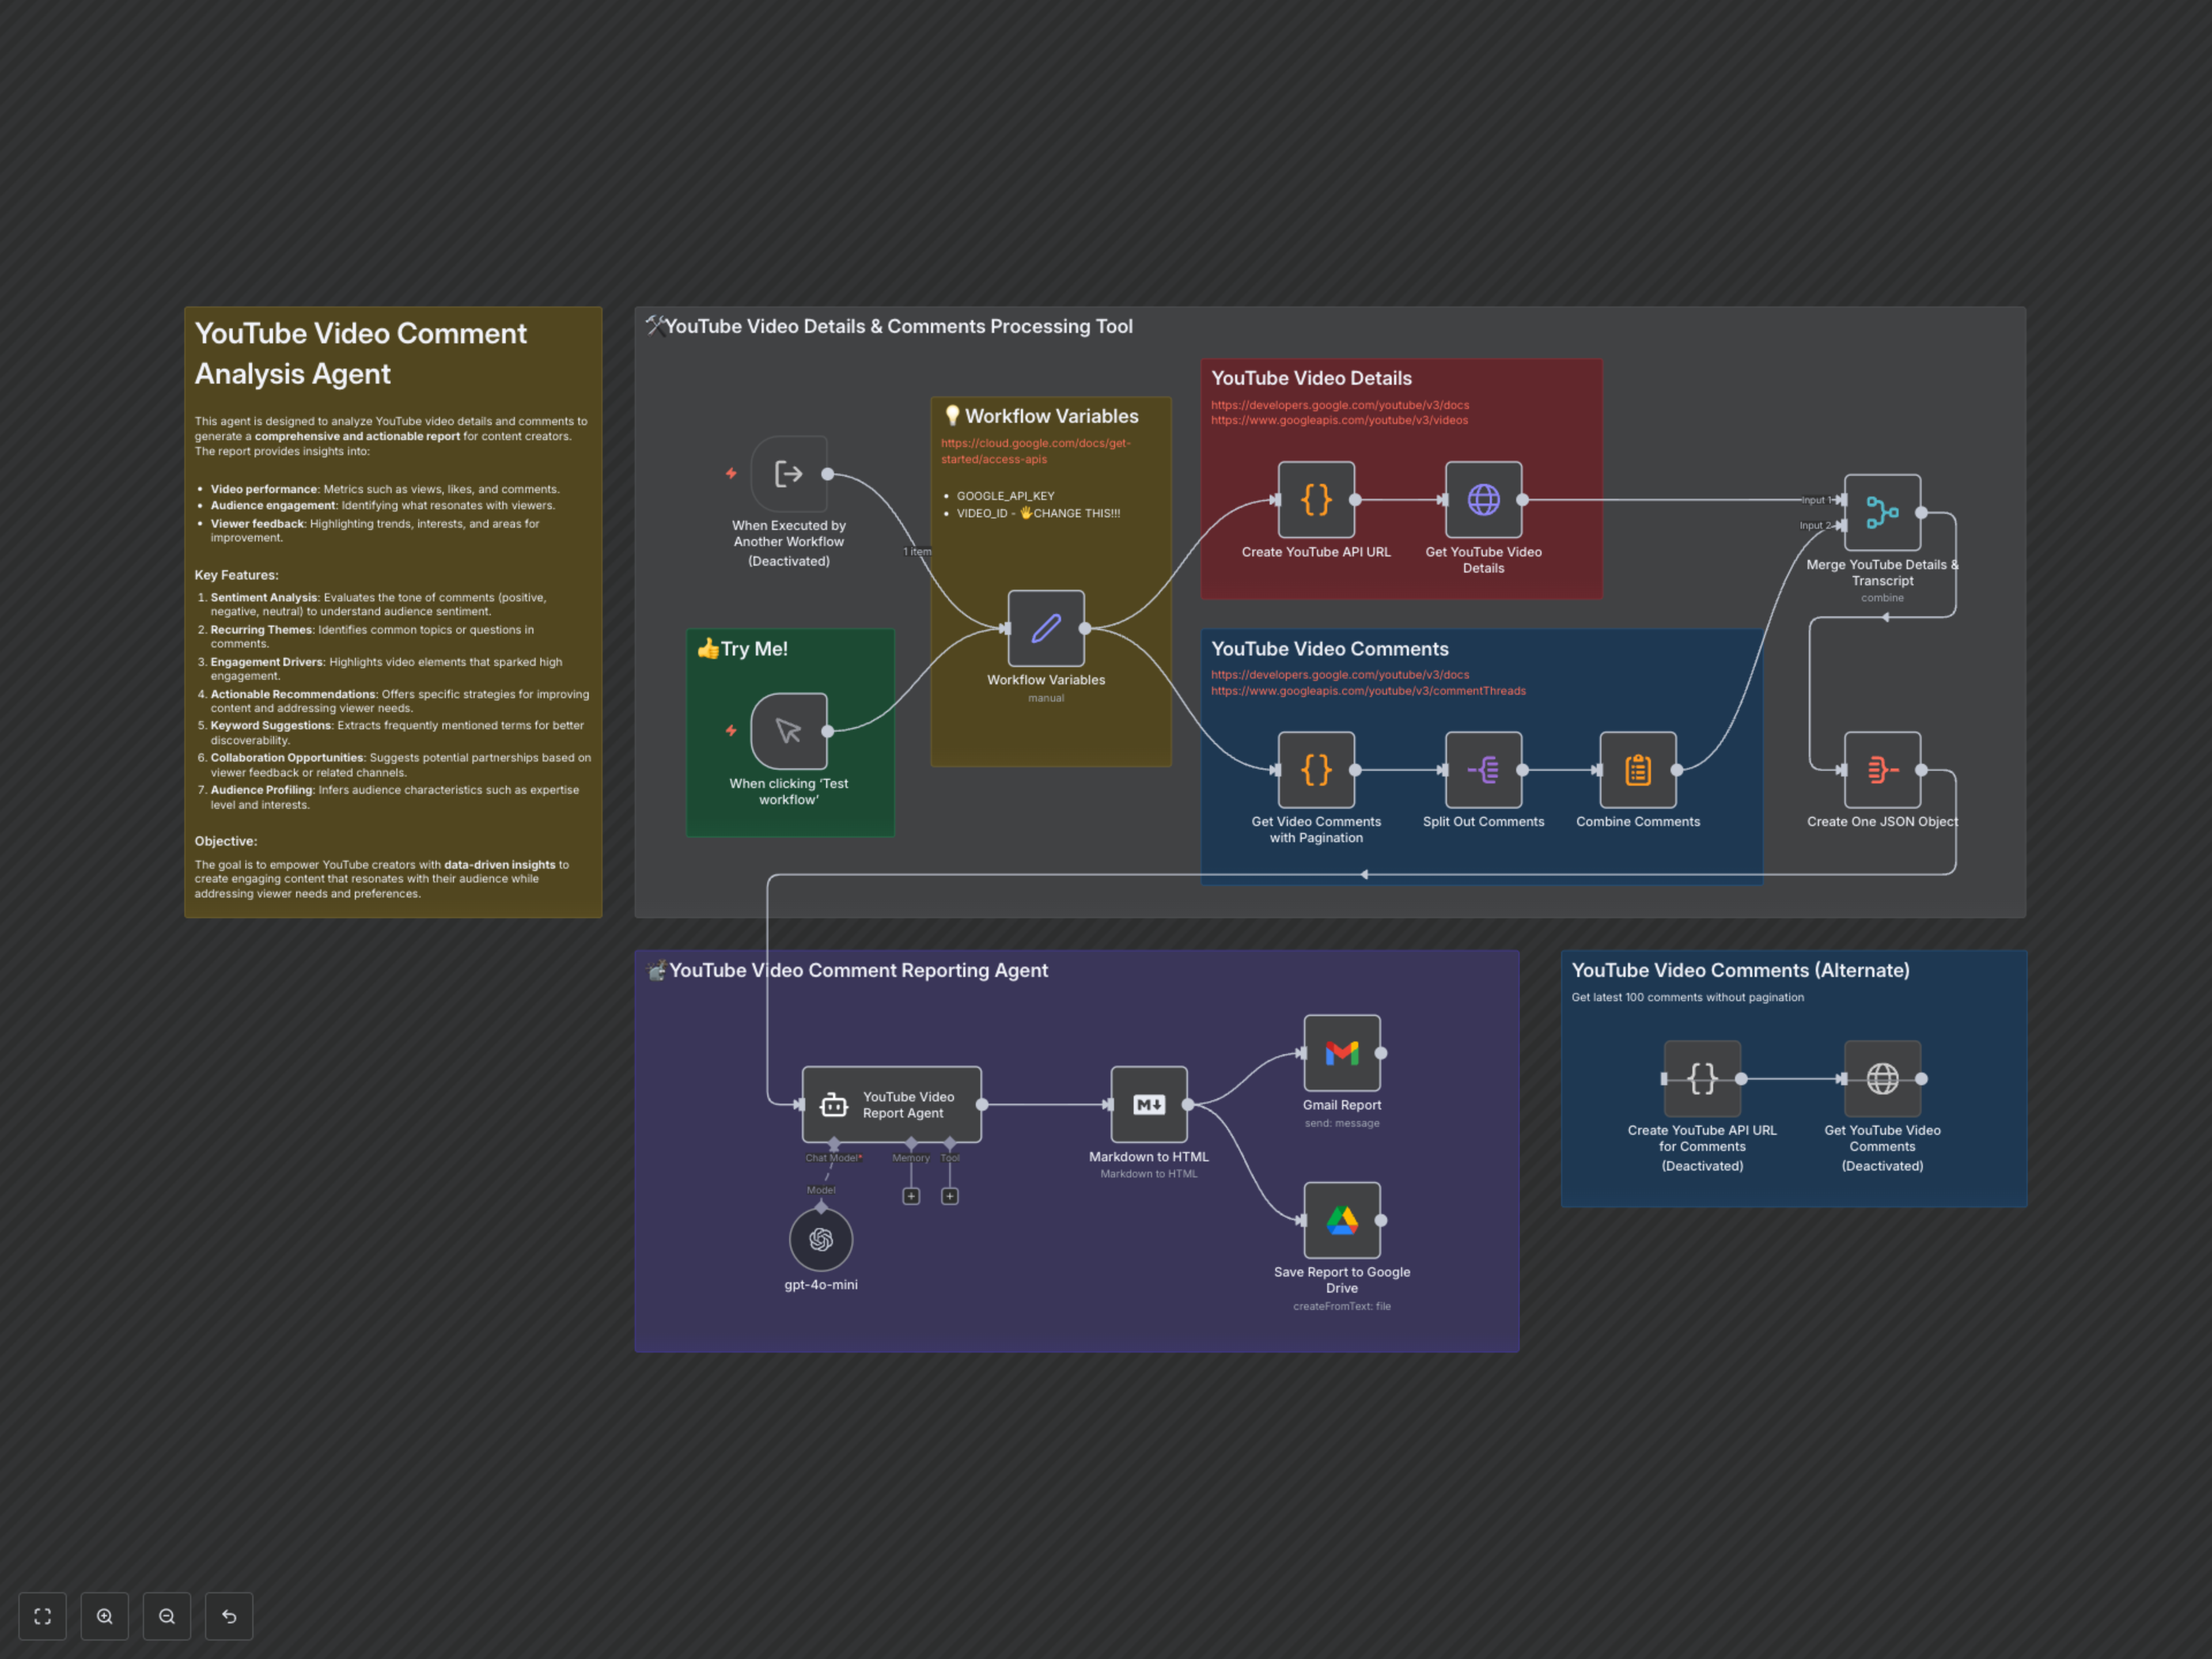The width and height of the screenshot is (2212, 1659).
Task: Click the zoom in canvas button
Action: tap(104, 1615)
